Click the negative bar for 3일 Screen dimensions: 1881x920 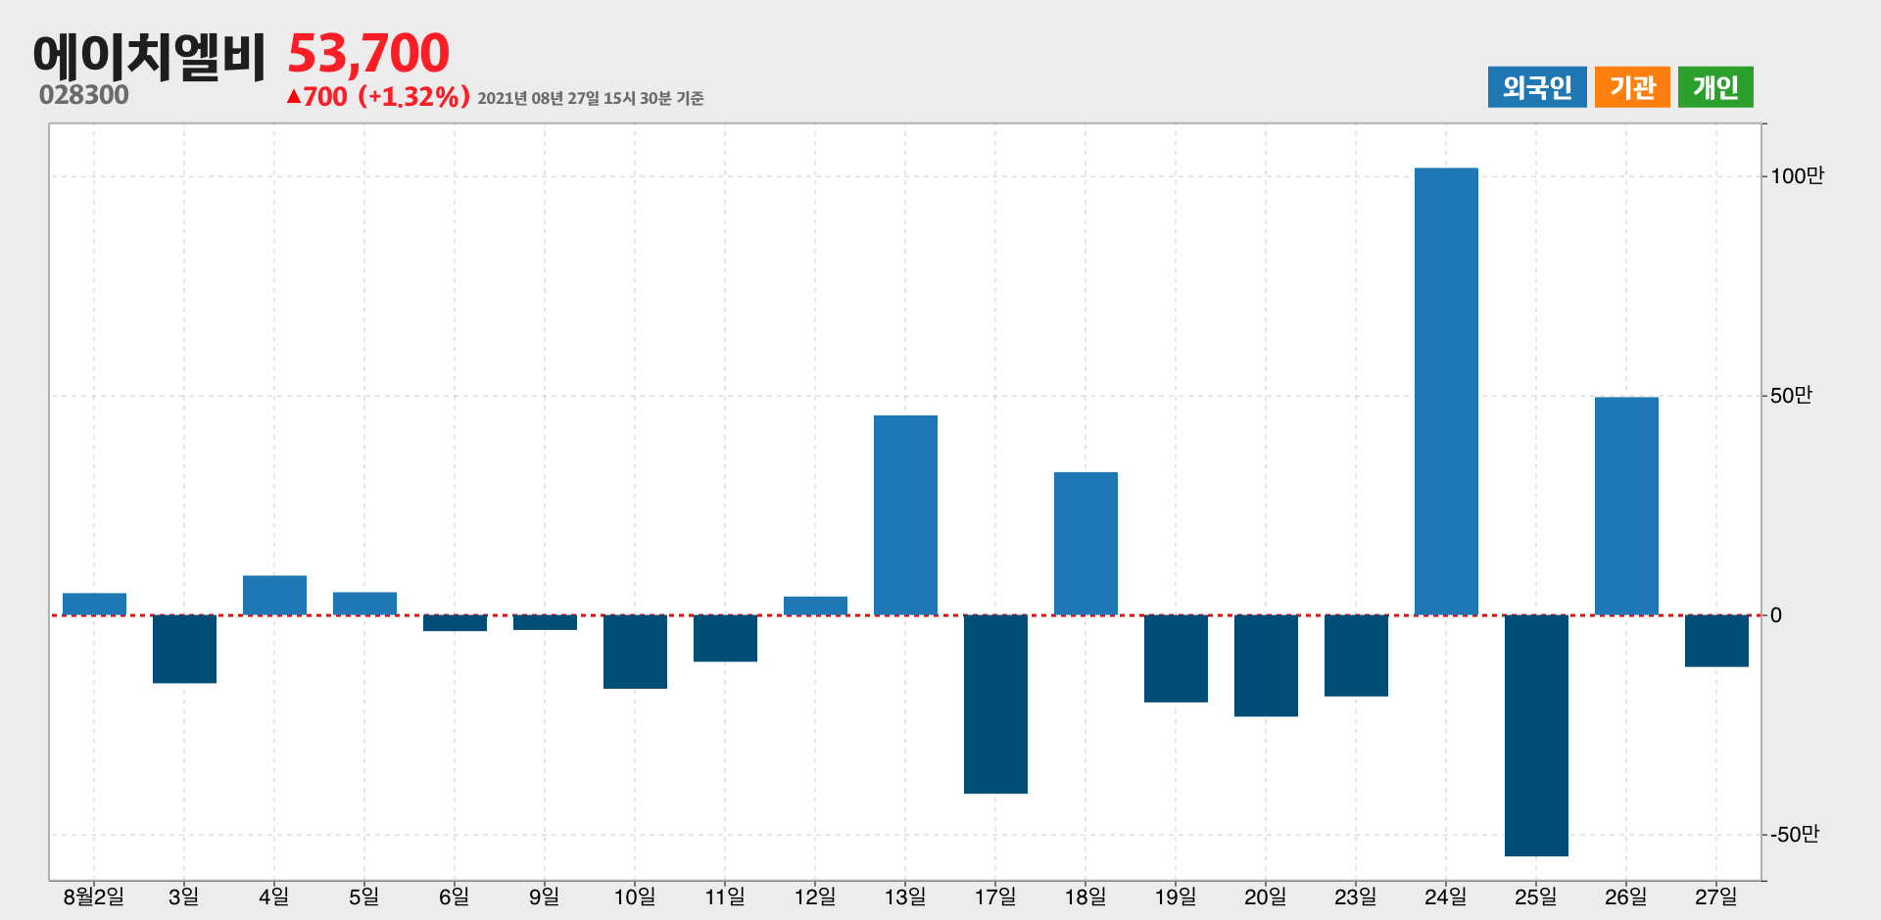(x=184, y=649)
